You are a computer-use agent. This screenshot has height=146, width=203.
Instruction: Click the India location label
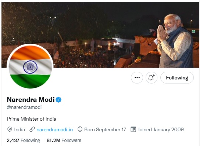19,129
